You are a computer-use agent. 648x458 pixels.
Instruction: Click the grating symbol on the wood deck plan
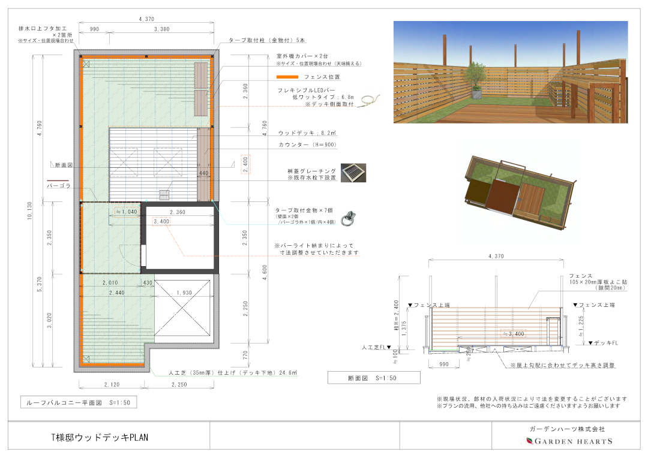pyautogui.click(x=164, y=194)
